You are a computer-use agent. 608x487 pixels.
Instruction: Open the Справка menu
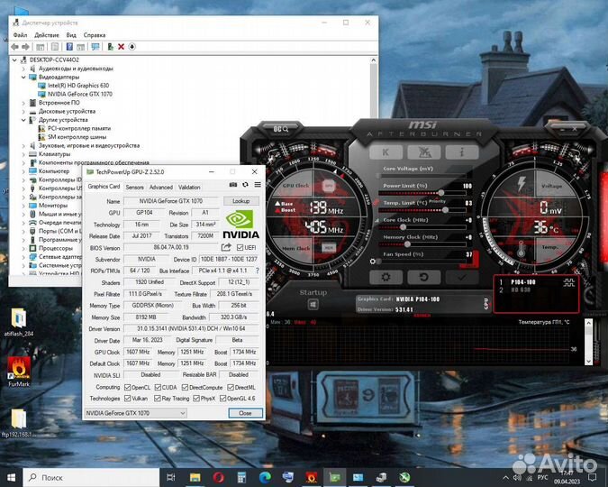[x=95, y=35]
